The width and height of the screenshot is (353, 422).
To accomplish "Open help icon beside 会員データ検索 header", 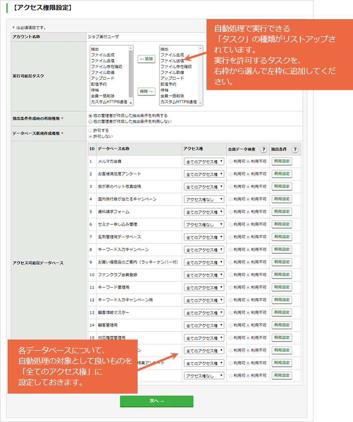I will [263, 149].
